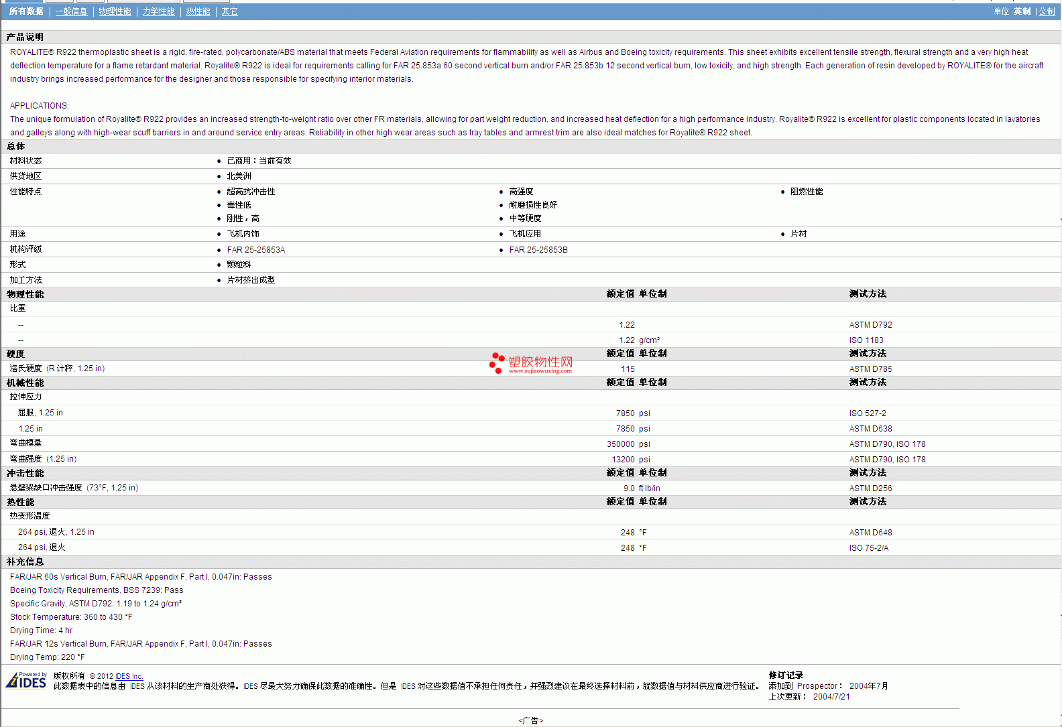Click the Drying Temp: 220 °F line

(47, 657)
